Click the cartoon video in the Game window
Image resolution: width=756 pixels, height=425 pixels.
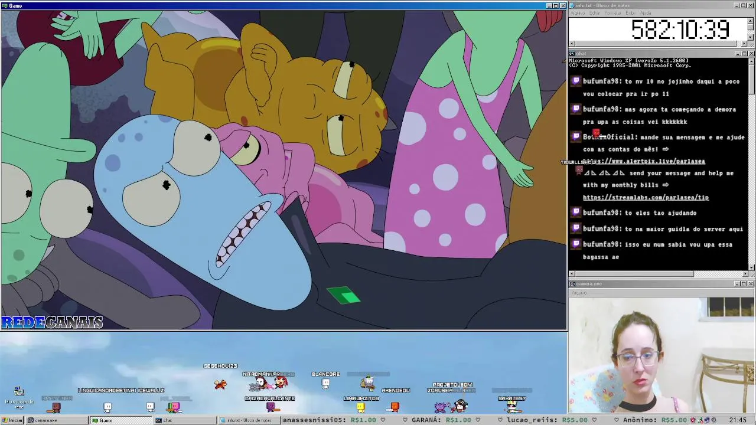(x=283, y=169)
